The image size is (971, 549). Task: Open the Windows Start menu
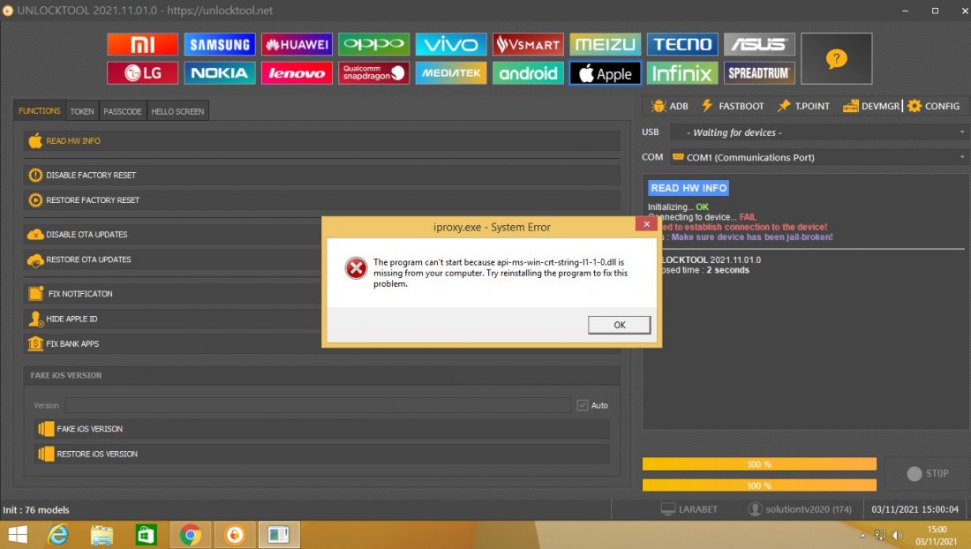click(x=18, y=535)
